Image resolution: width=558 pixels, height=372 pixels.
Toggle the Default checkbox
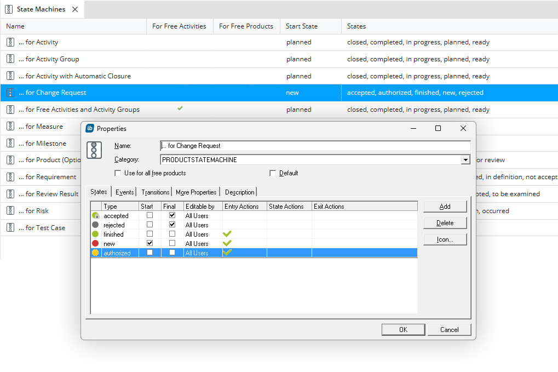tap(273, 173)
